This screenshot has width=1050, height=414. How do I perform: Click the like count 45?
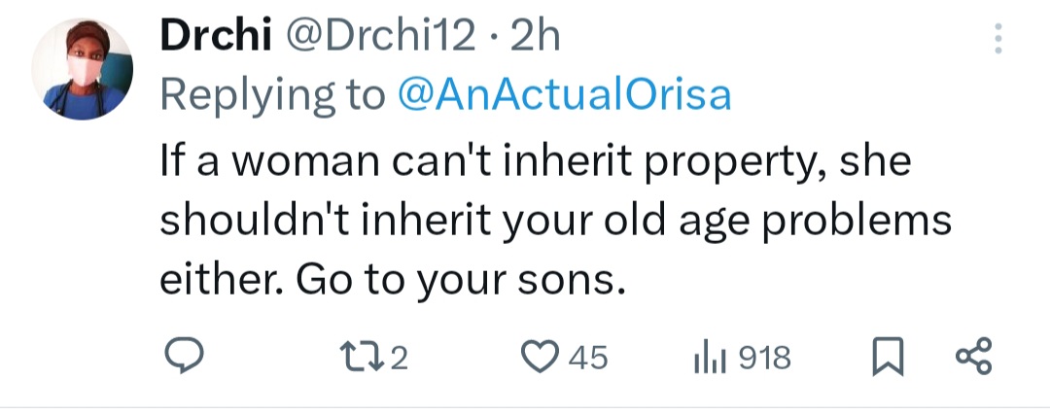[587, 360]
